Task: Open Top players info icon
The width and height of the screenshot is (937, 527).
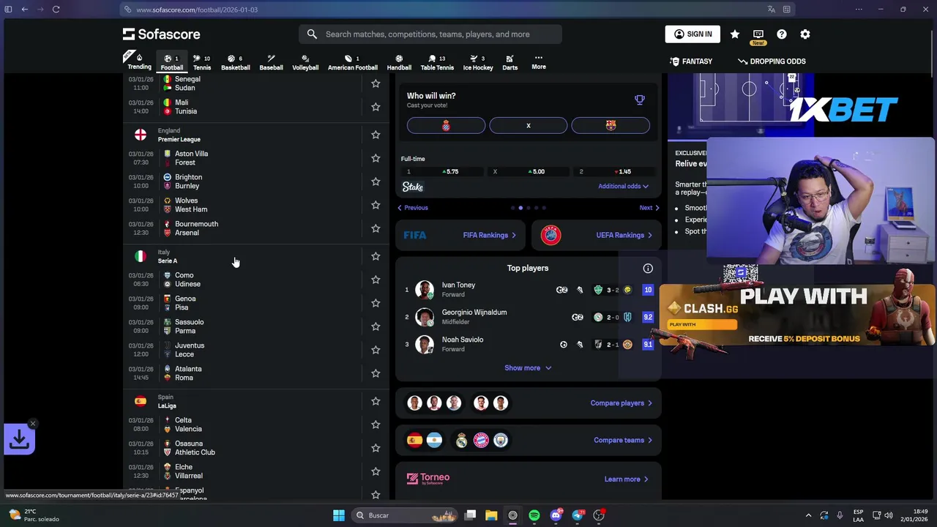Action: pyautogui.click(x=648, y=268)
